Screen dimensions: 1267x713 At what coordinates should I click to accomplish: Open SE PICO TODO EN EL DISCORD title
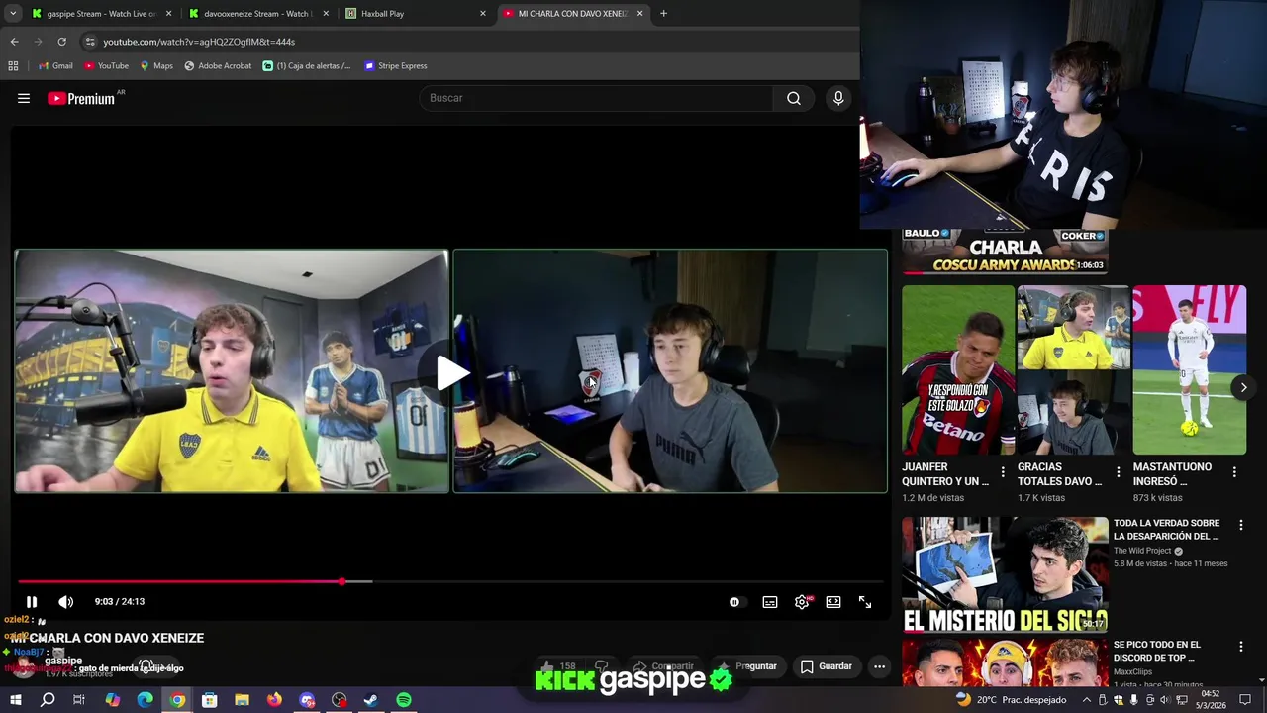1158,652
